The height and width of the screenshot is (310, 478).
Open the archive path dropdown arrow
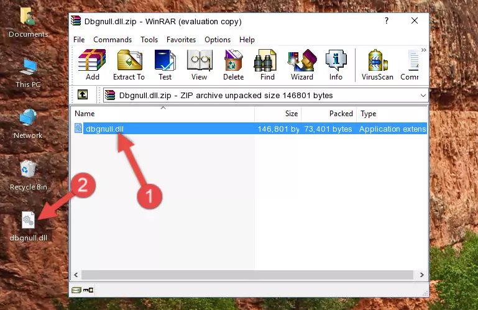pyautogui.click(x=423, y=96)
